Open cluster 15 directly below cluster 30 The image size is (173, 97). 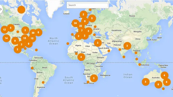tap(32, 39)
